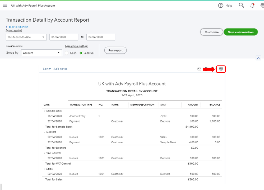Open search with the magnifier icon
Image resolution: width=264 pixels, height=190 pixels.
241,5
